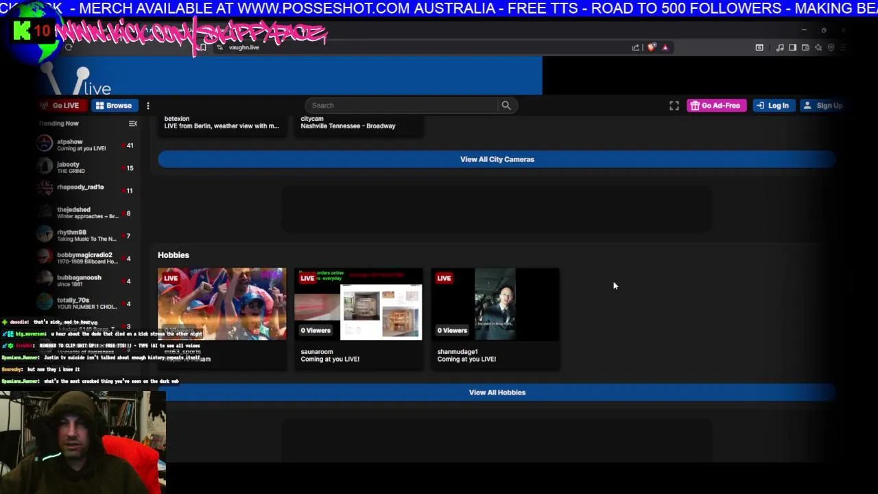
Task: Click bubbaganoosh avatar icon
Action: [45, 279]
